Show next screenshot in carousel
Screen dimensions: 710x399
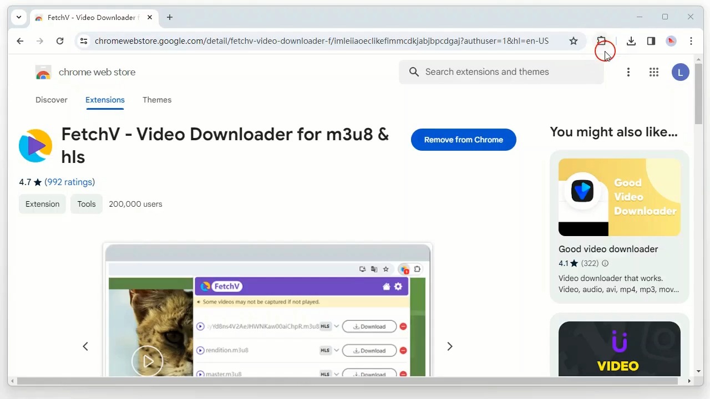pyautogui.click(x=450, y=346)
